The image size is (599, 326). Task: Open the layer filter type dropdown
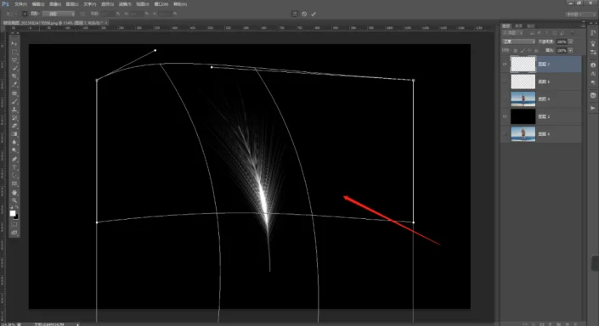512,33
